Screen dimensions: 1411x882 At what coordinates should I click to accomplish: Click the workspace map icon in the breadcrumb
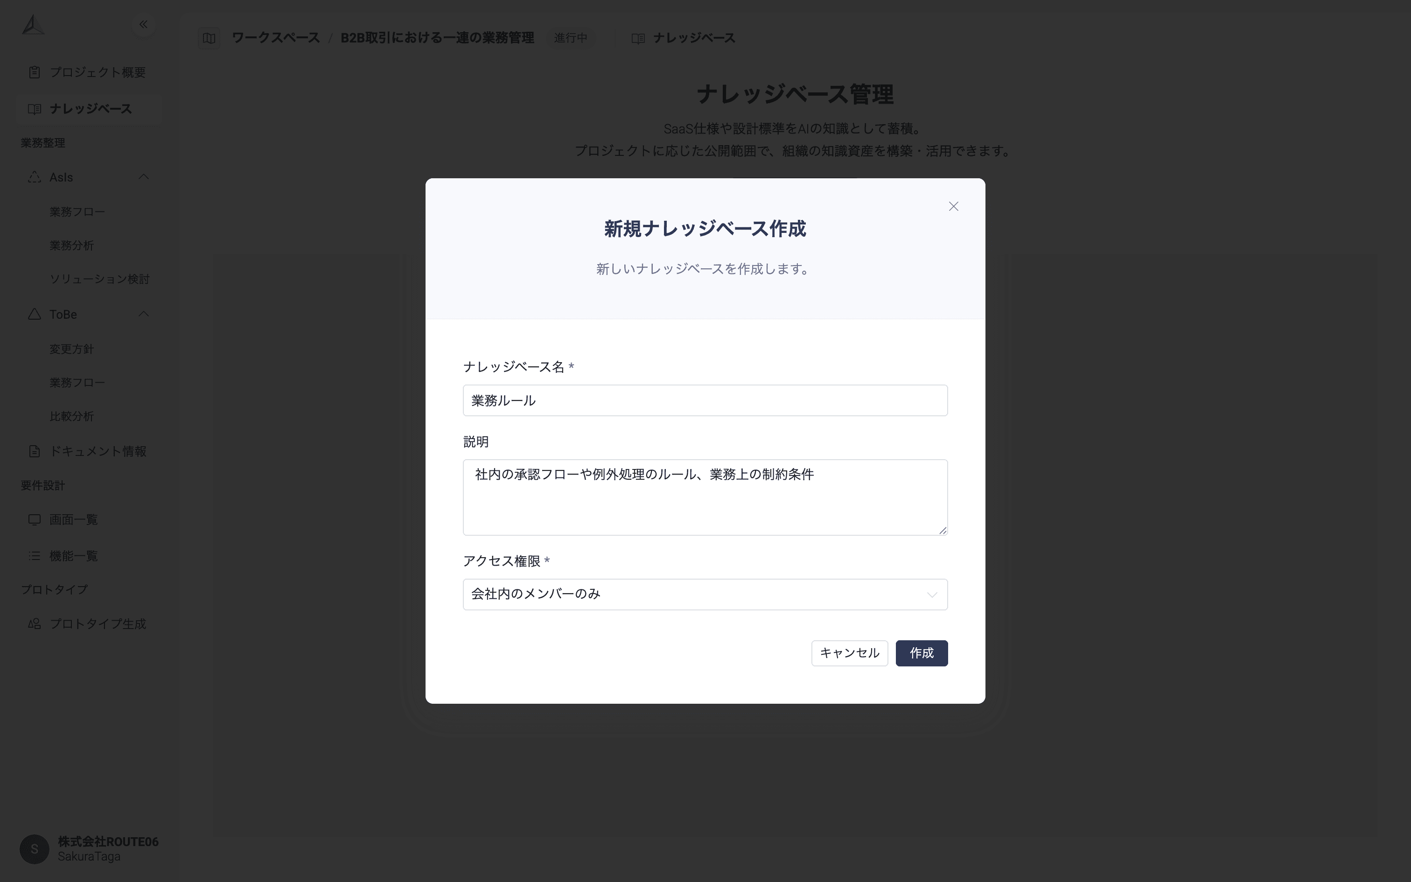(x=209, y=38)
